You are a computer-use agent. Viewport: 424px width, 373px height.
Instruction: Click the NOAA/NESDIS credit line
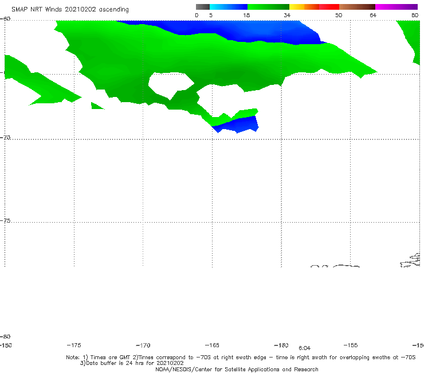click(x=237, y=369)
